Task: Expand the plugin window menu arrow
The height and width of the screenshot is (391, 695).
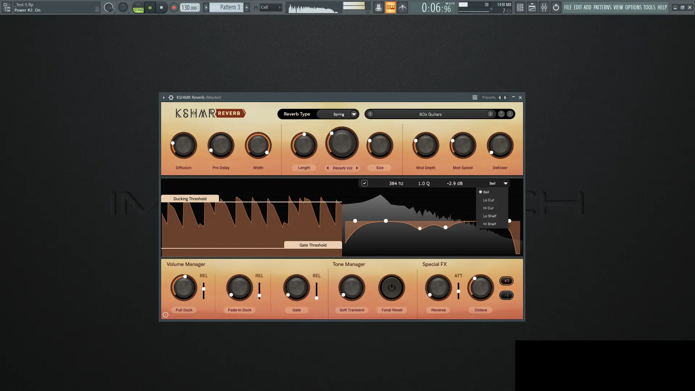Action: click(164, 97)
